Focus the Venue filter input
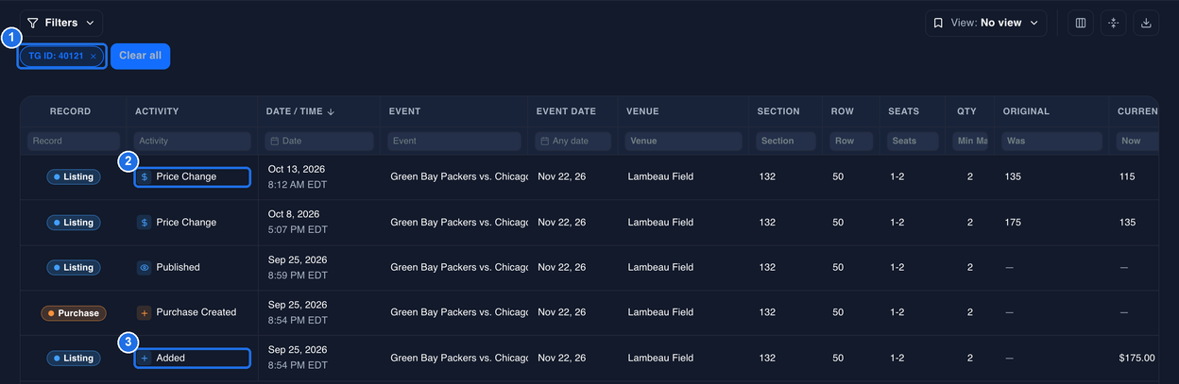This screenshot has height=384, width=1179. pos(684,141)
